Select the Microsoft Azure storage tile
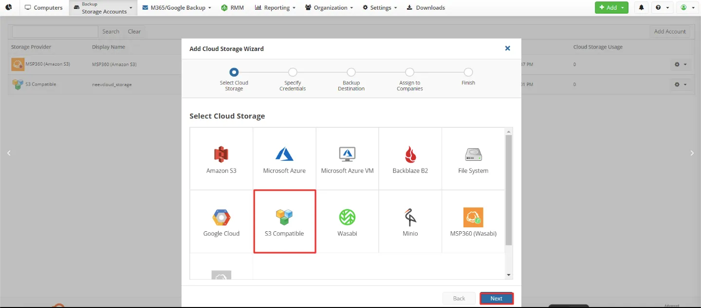 [x=284, y=159]
